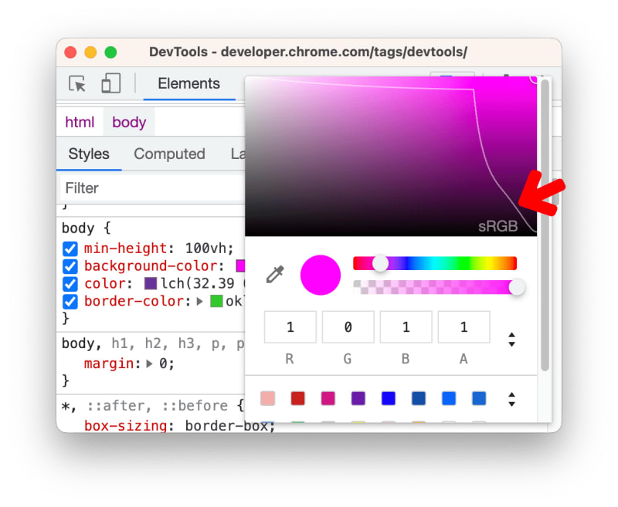Click the purple lch color swatch
Viewport: 618px width, 507px height.
click(151, 283)
